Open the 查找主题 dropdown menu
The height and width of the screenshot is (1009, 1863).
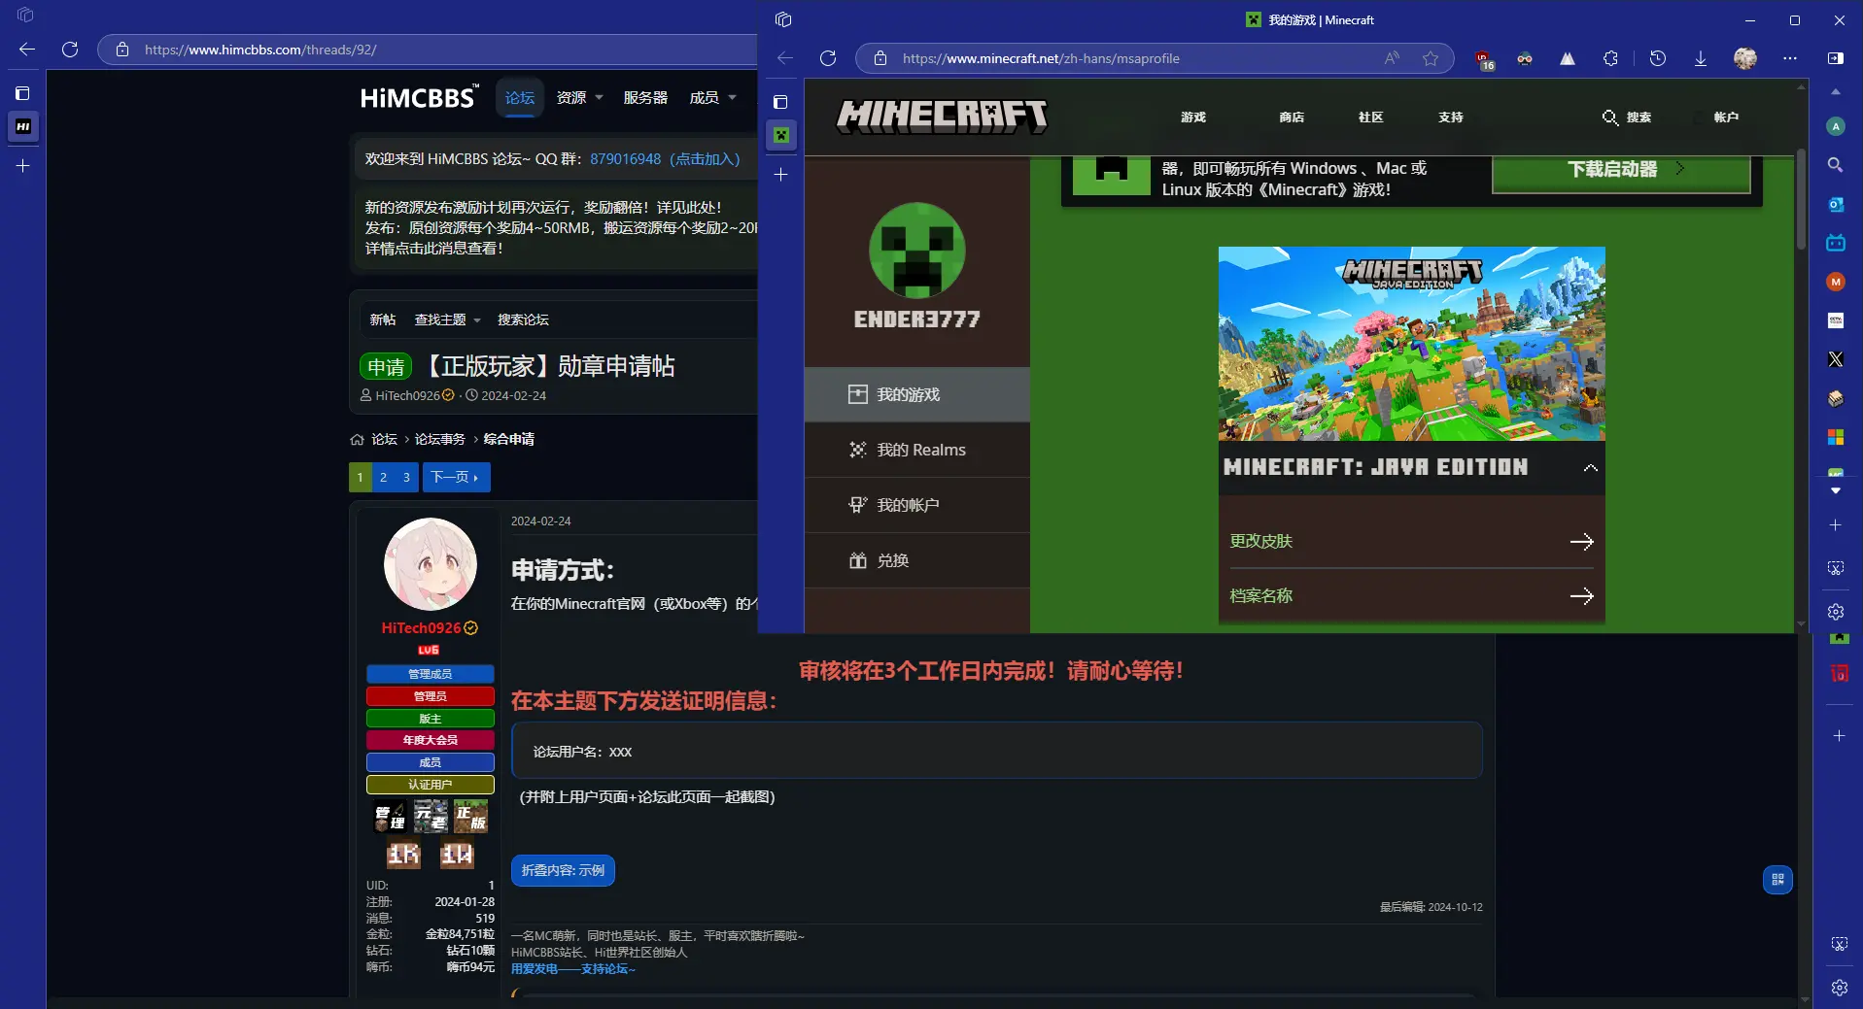tap(447, 320)
